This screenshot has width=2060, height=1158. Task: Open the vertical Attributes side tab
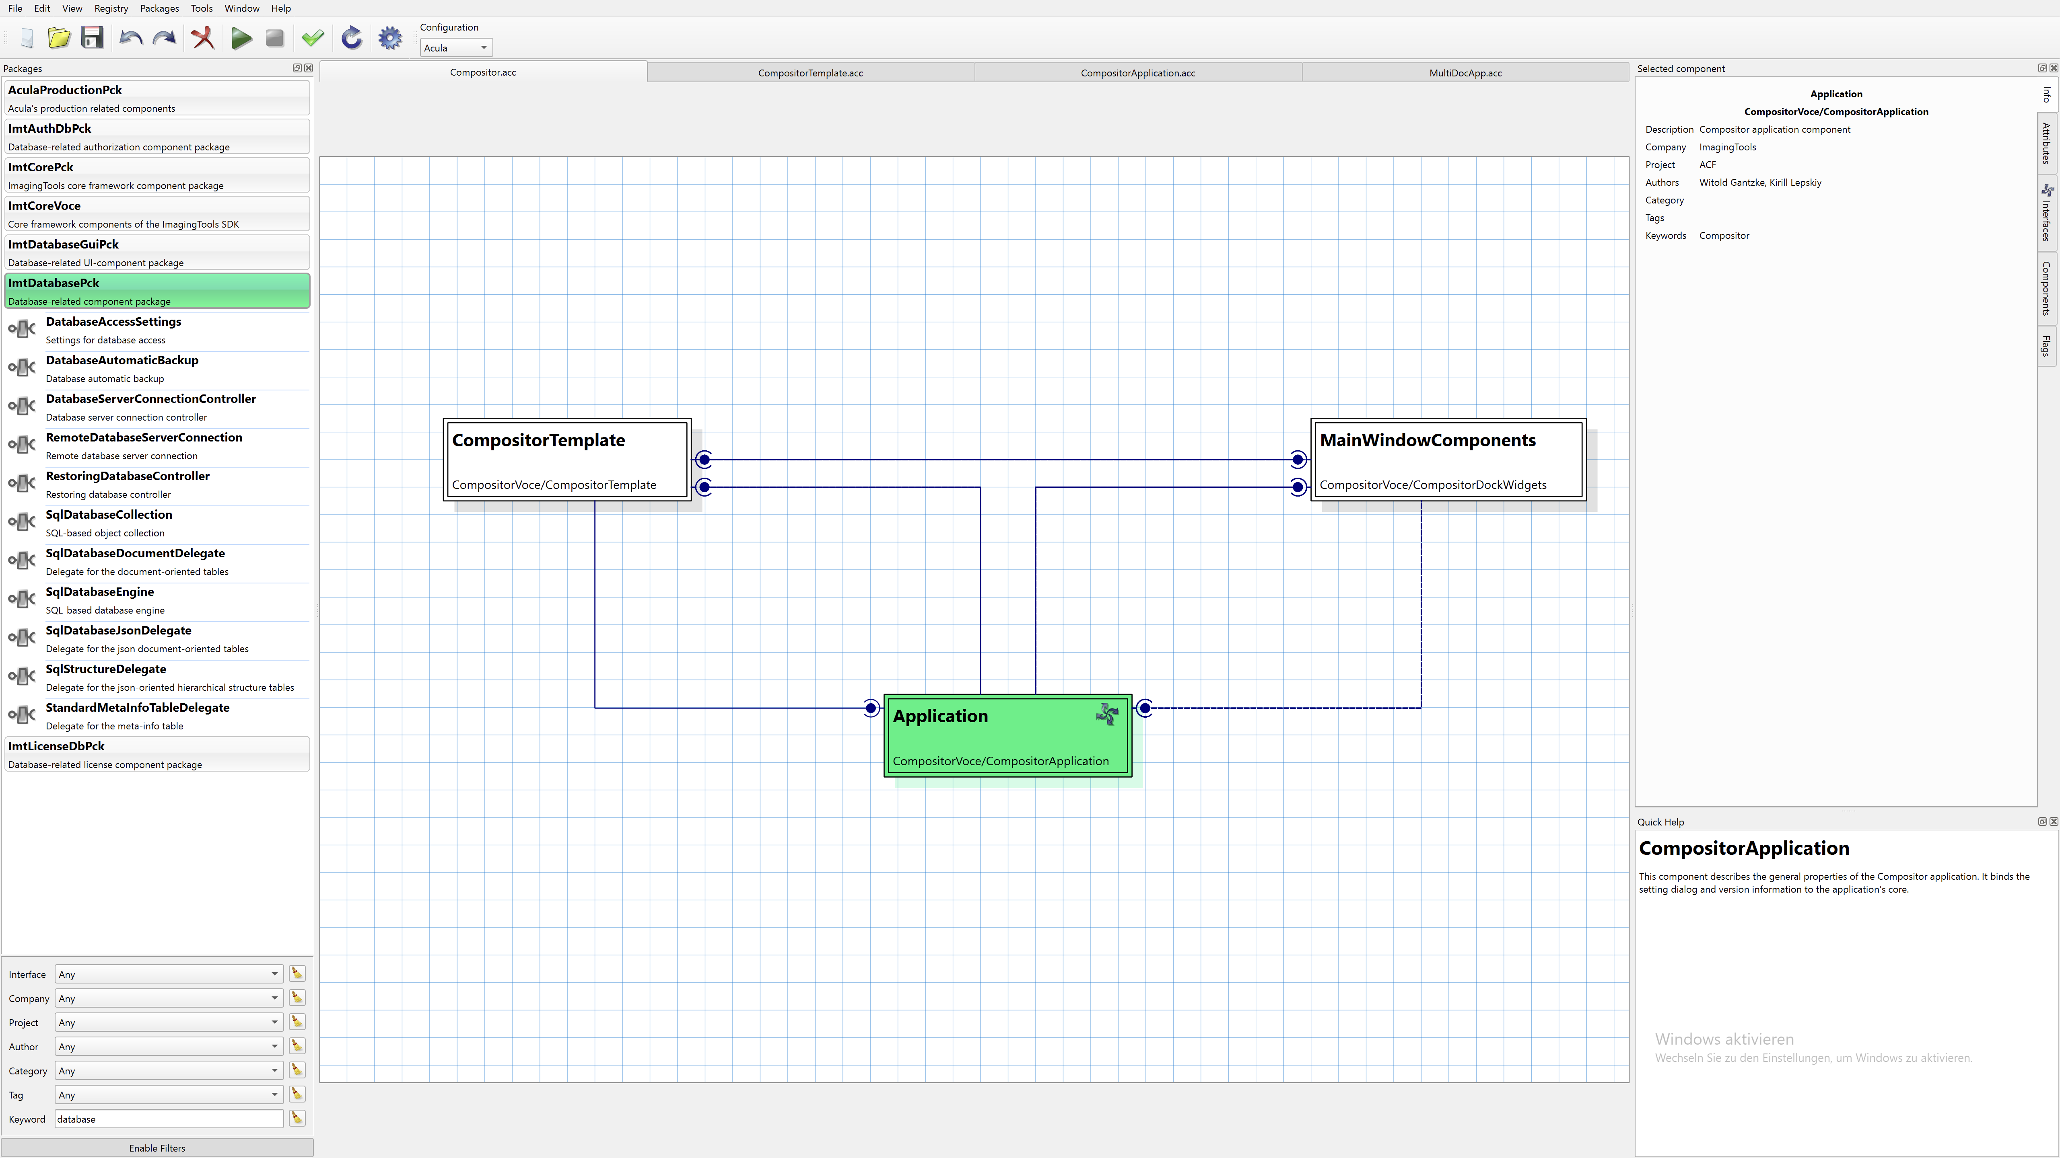[2046, 143]
